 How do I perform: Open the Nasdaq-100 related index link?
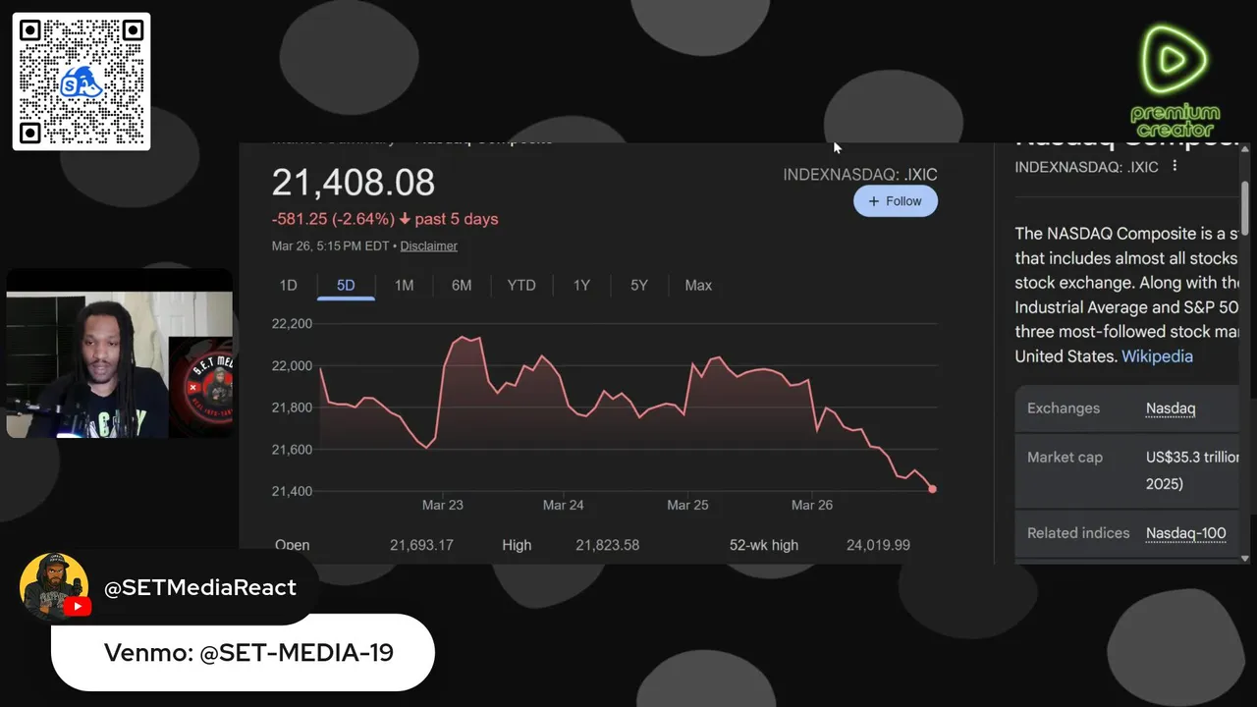tap(1185, 533)
